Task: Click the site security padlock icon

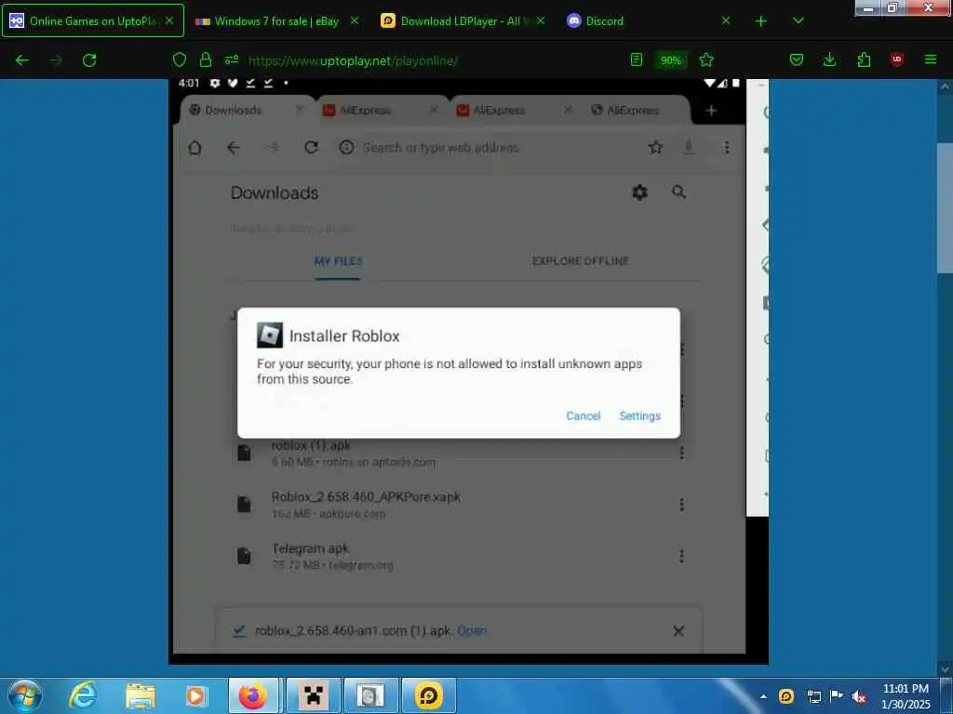Action: point(206,60)
